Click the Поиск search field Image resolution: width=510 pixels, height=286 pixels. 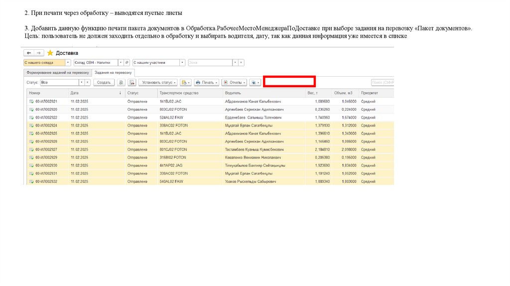pos(382,83)
